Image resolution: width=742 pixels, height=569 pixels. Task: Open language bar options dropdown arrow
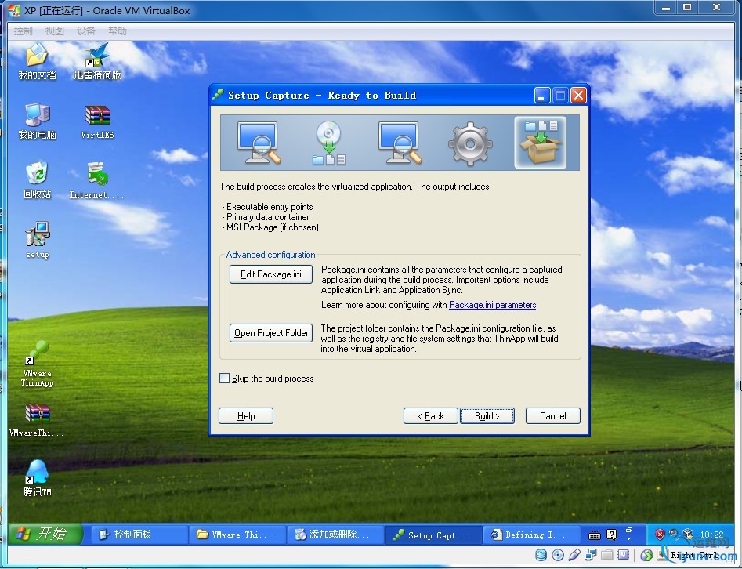tap(629, 538)
